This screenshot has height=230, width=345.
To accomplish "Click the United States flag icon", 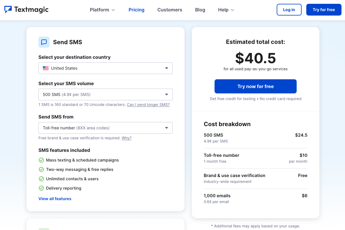I will coord(46,68).
